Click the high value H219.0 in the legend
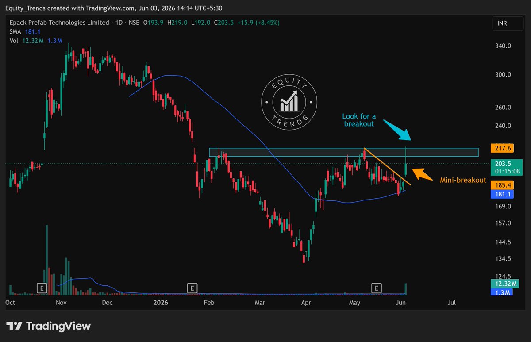The image size is (531, 342). point(177,23)
